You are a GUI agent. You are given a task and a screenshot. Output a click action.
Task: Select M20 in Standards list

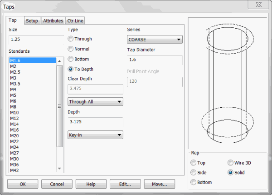33,136
